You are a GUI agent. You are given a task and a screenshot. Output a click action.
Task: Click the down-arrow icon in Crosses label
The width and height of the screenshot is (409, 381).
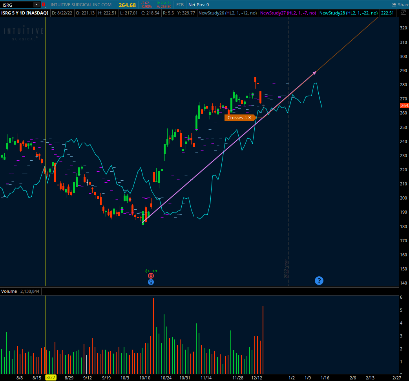tap(245, 118)
